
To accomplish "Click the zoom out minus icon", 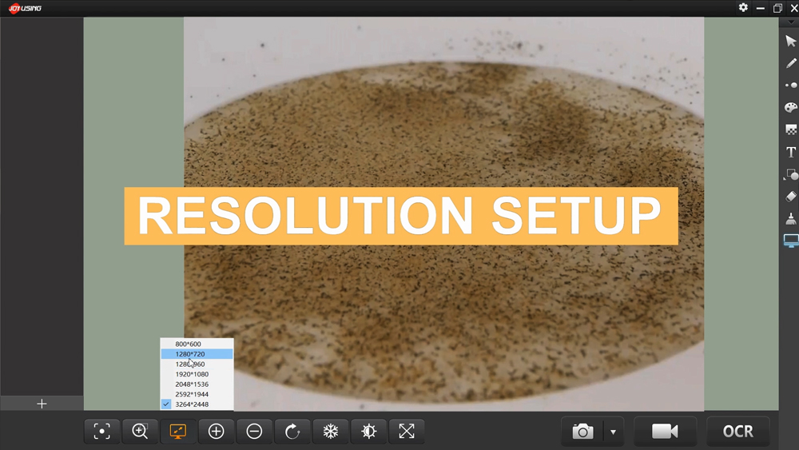I will [254, 432].
